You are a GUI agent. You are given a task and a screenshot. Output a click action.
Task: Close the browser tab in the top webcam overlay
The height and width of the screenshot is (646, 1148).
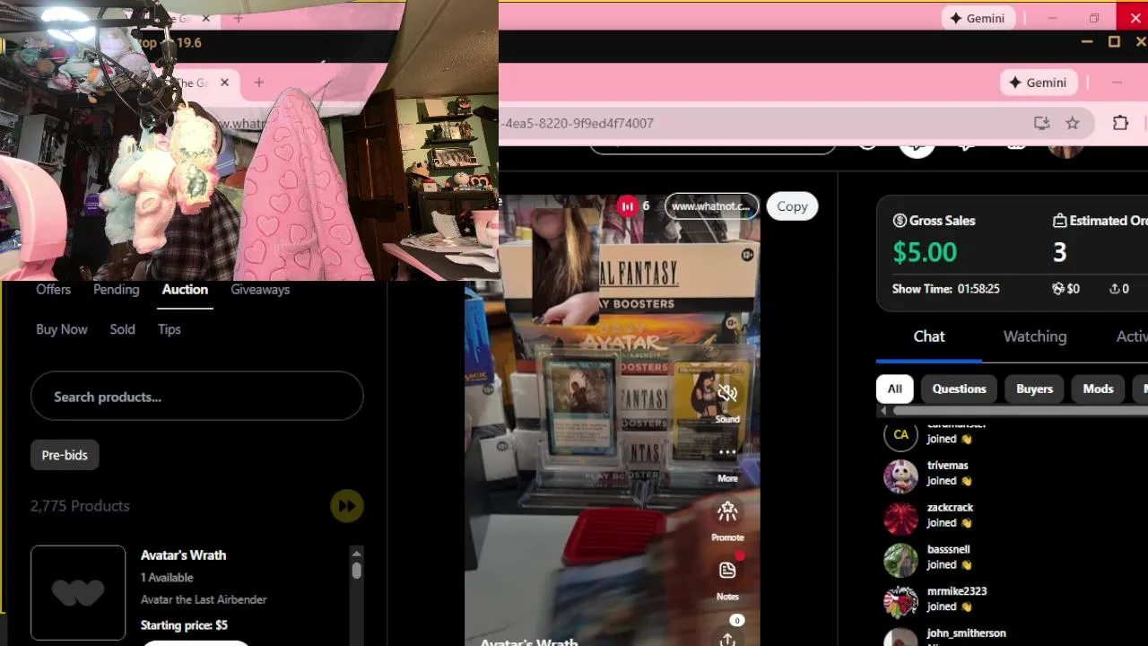click(x=207, y=18)
